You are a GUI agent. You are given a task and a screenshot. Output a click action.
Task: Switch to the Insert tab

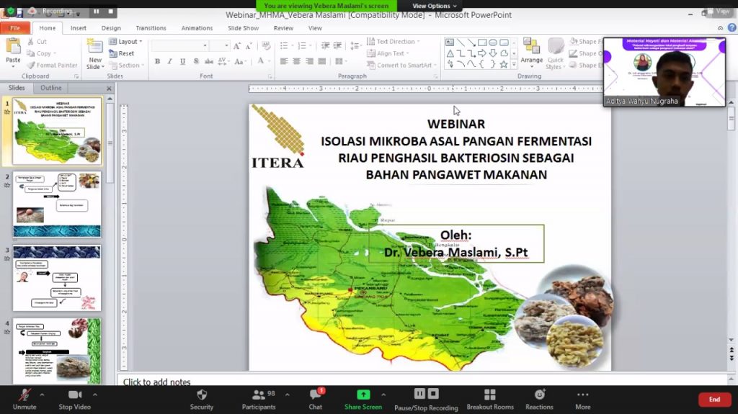(78, 28)
